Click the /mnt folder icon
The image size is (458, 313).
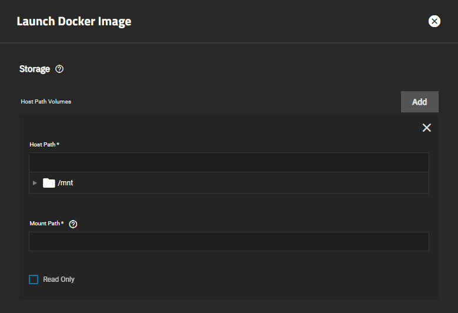pyautogui.click(x=49, y=183)
